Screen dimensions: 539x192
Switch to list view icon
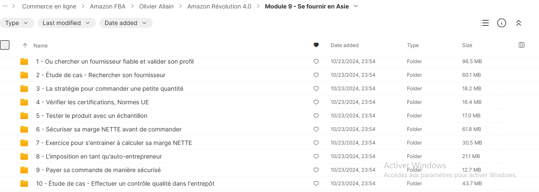coord(485,23)
